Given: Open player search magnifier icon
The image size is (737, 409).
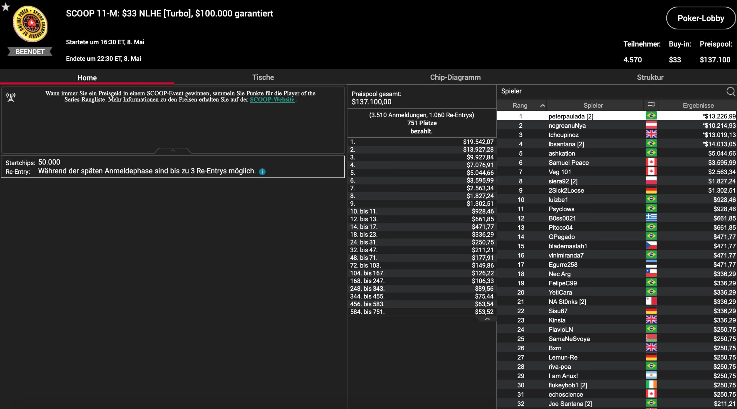Looking at the screenshot, I should point(730,91).
